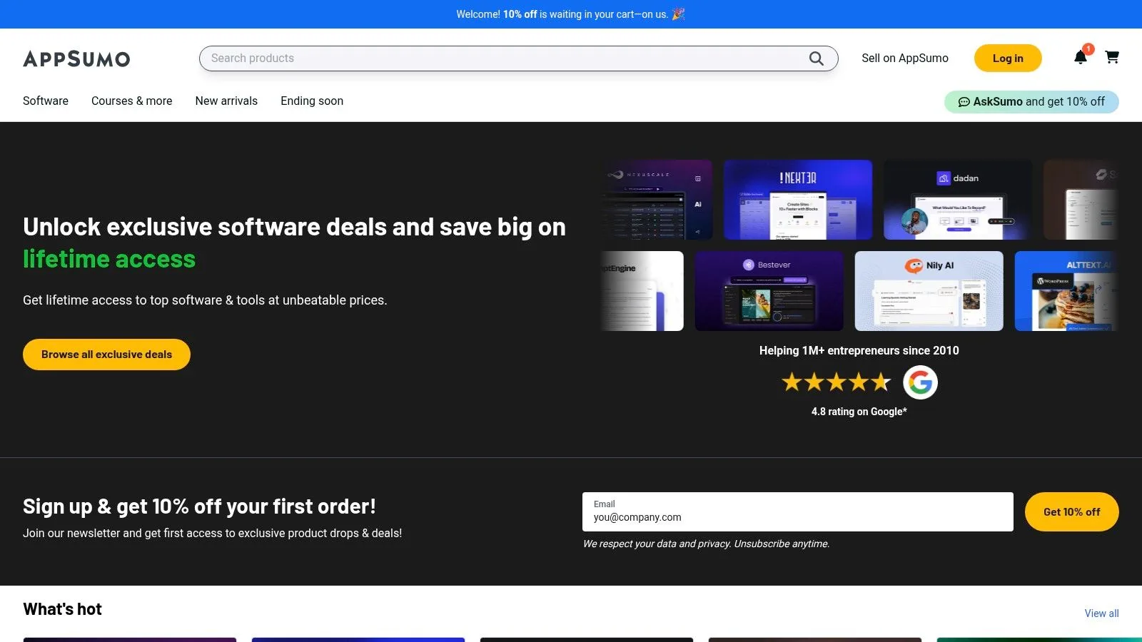Open the Bestever deal thumbnail
1142x642 pixels.
[x=769, y=291]
